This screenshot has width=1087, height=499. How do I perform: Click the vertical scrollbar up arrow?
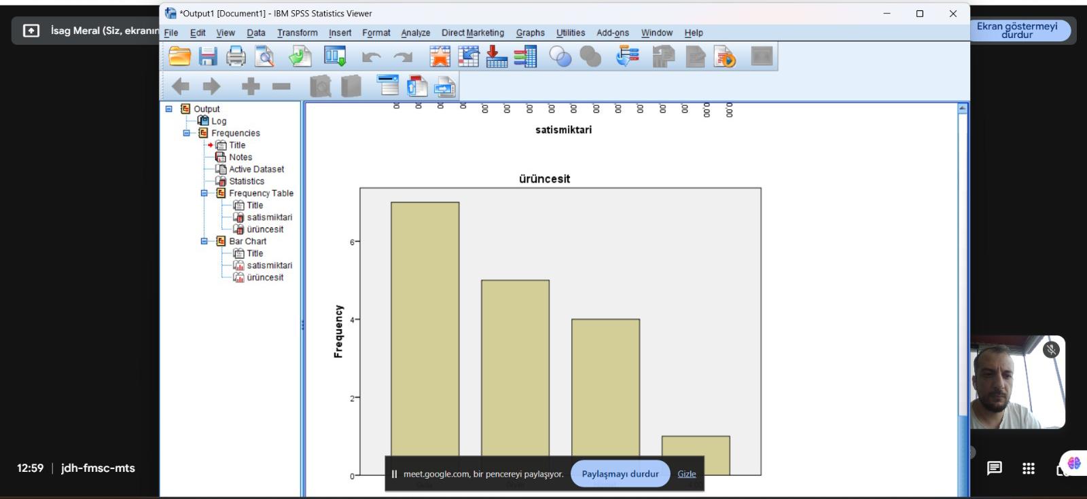point(962,109)
